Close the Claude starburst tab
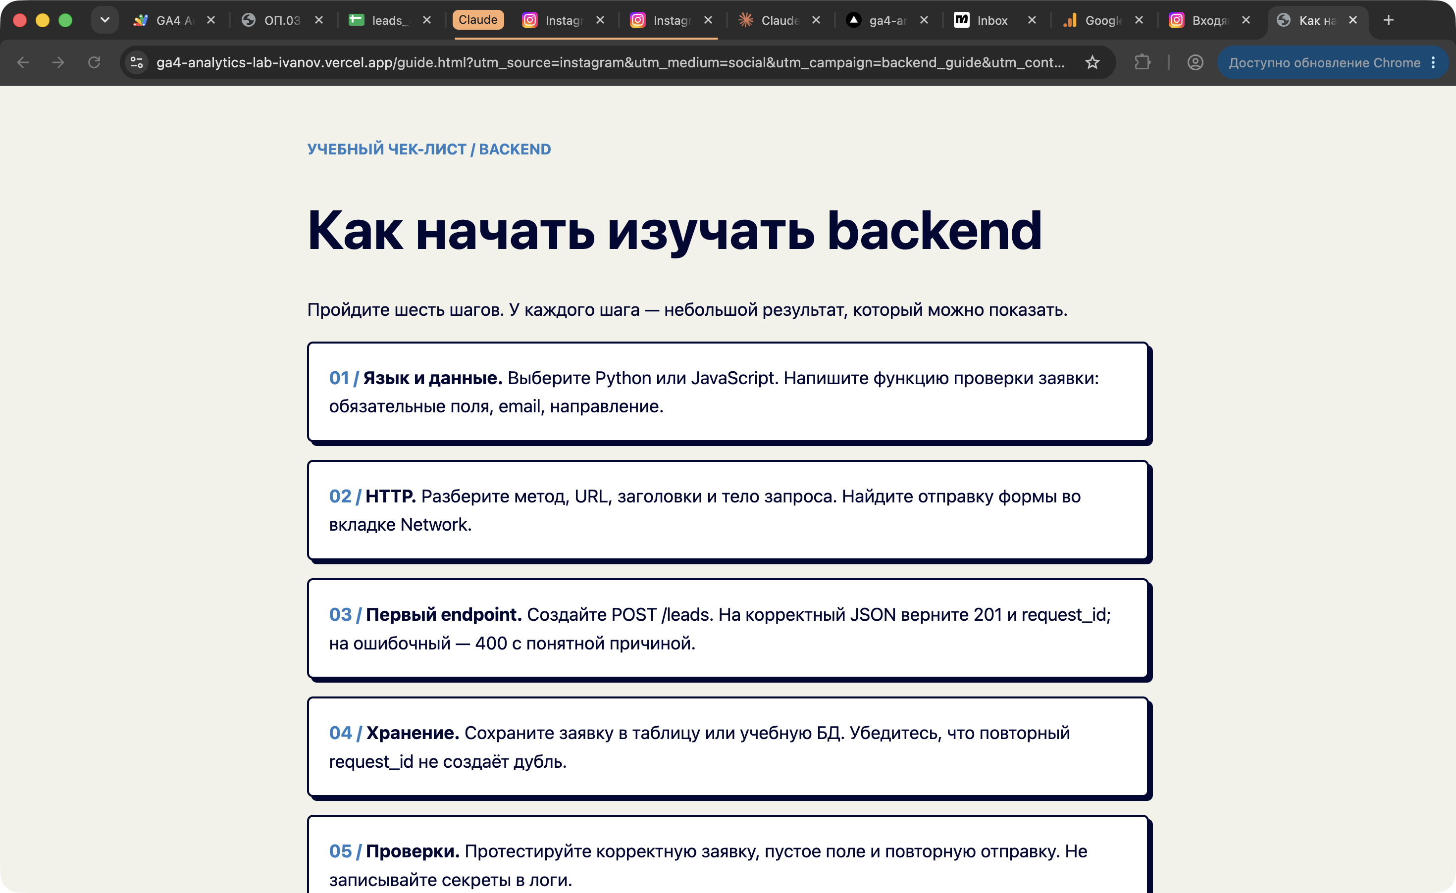 point(816,20)
